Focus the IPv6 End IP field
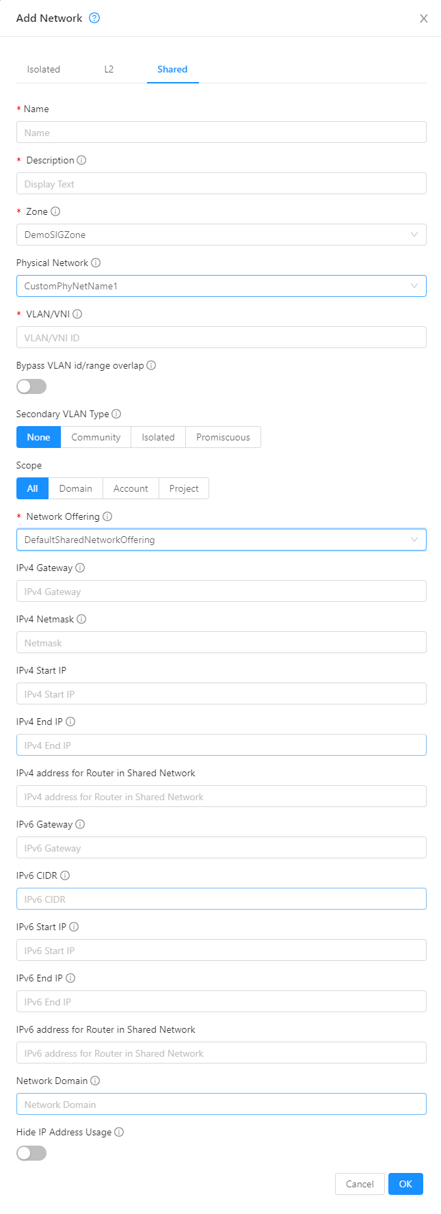The width and height of the screenshot is (441, 1214). coord(222,1001)
